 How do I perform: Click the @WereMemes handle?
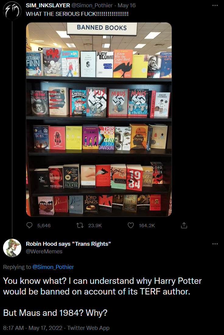(44, 252)
